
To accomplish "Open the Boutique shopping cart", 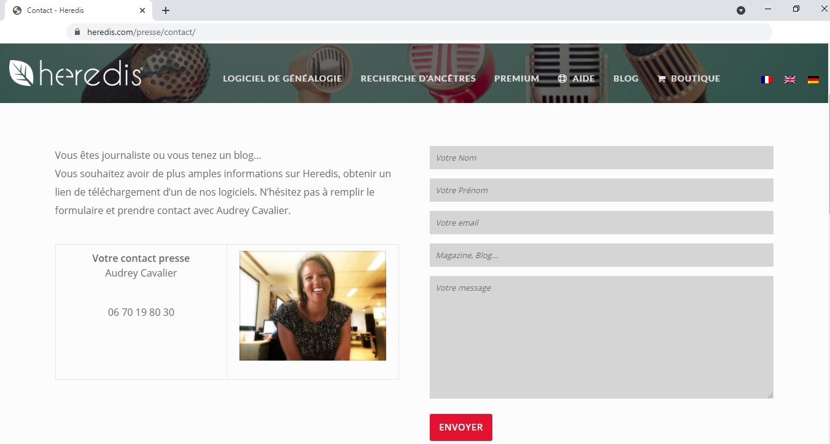I will [x=688, y=78].
